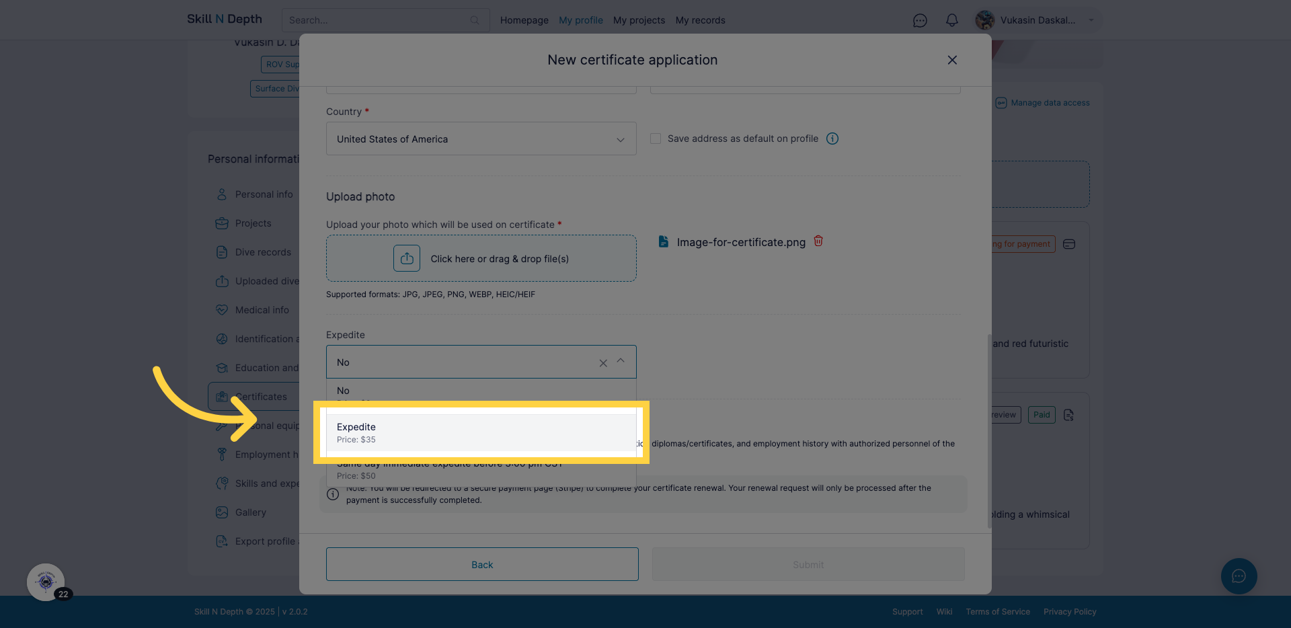Screen dimensions: 1291x628
Task: Click the Projects sidebar icon
Action: coord(222,223)
